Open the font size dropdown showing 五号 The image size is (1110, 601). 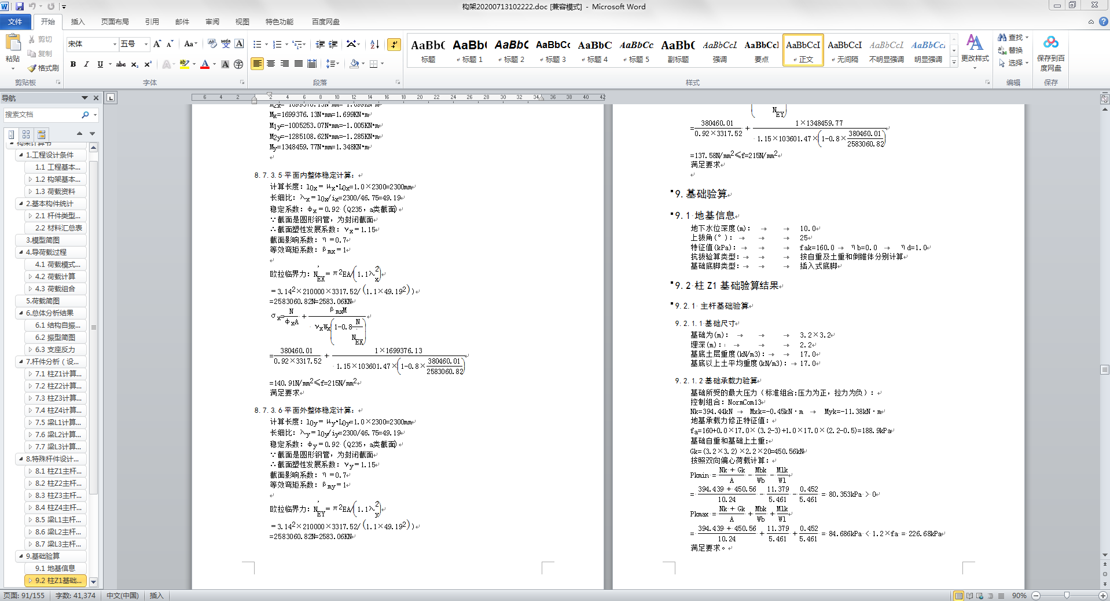pos(146,44)
